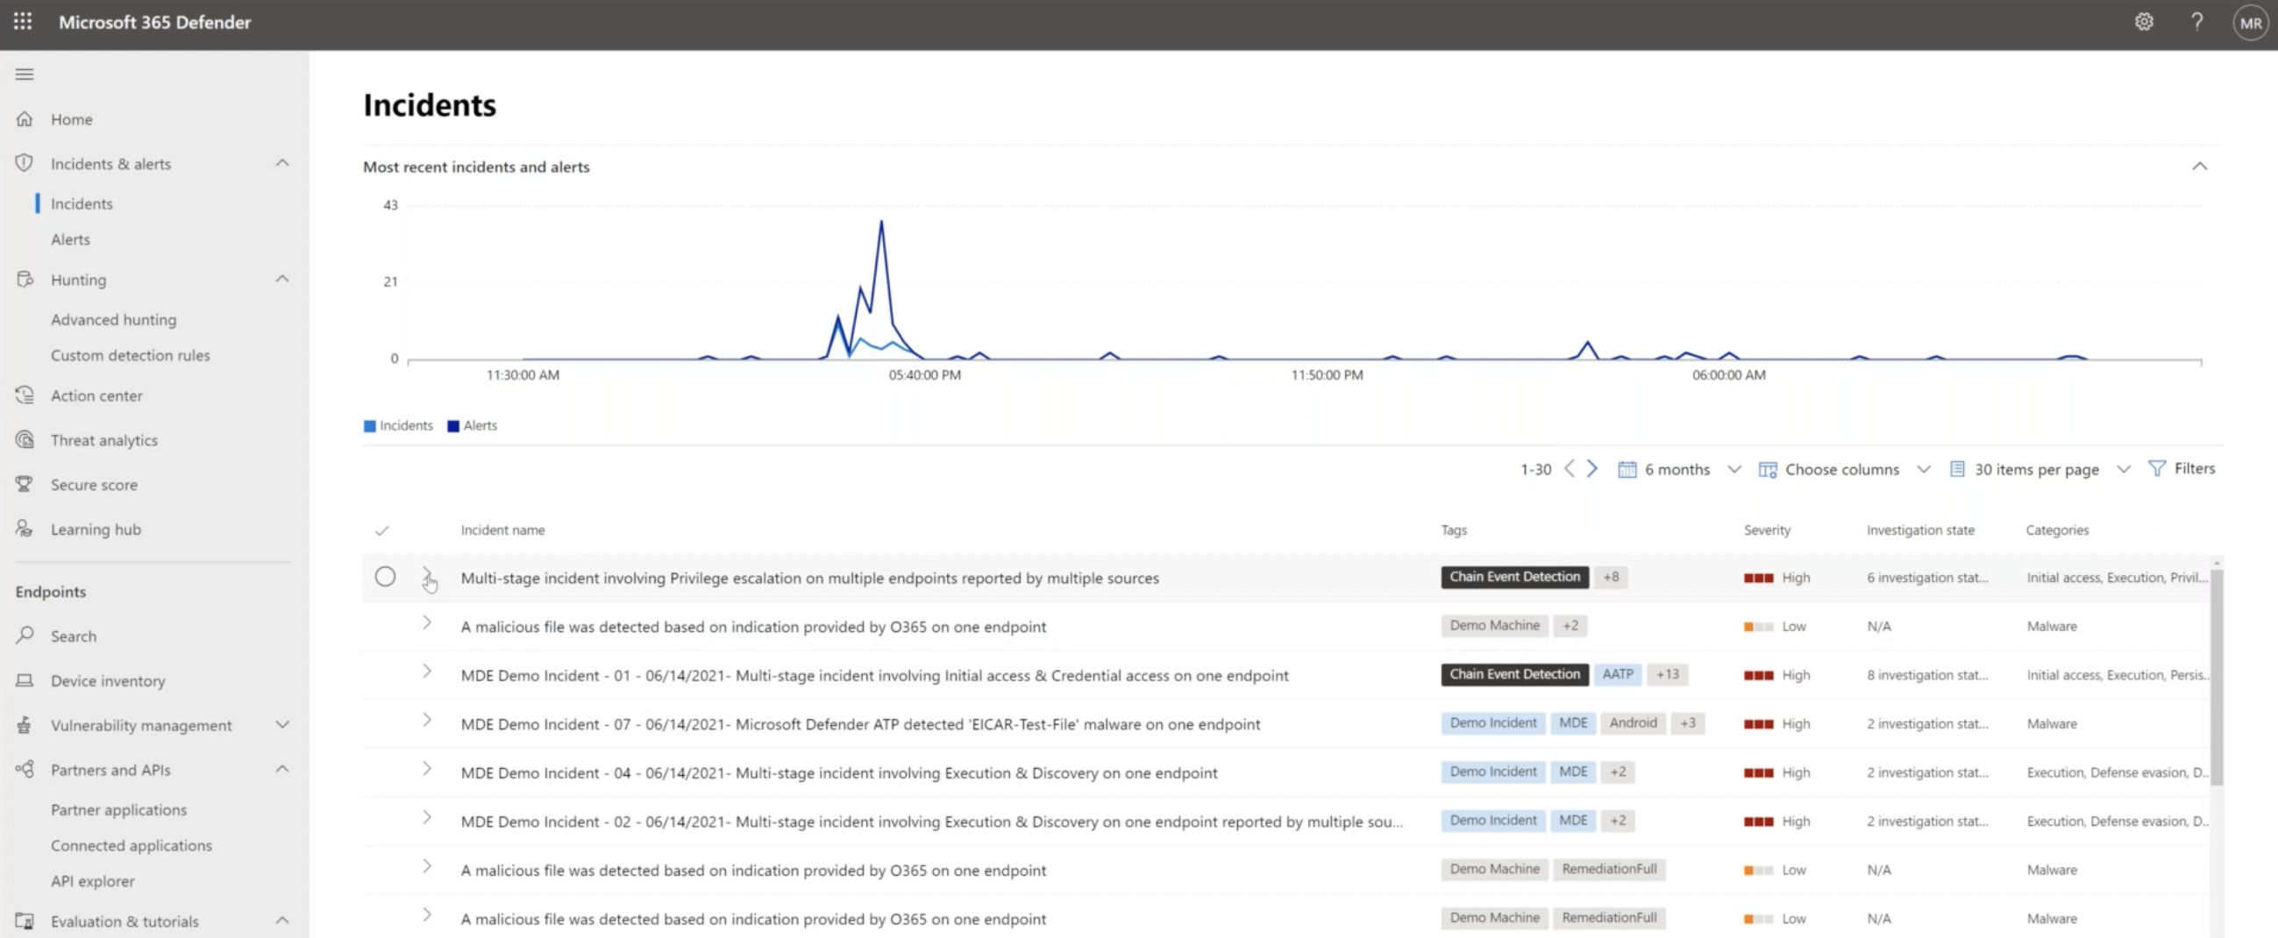Click the Hunting icon in the sidebar
This screenshot has width=2278, height=938.
(x=25, y=280)
